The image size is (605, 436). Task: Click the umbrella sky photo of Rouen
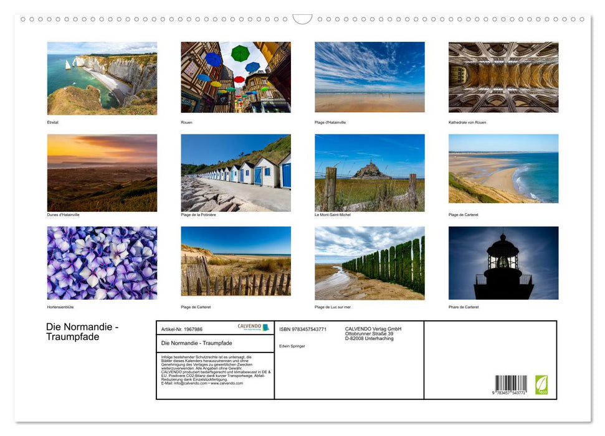[x=236, y=77]
